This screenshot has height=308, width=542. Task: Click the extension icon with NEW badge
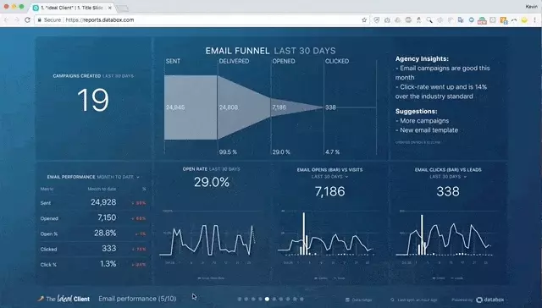[x=482, y=20]
